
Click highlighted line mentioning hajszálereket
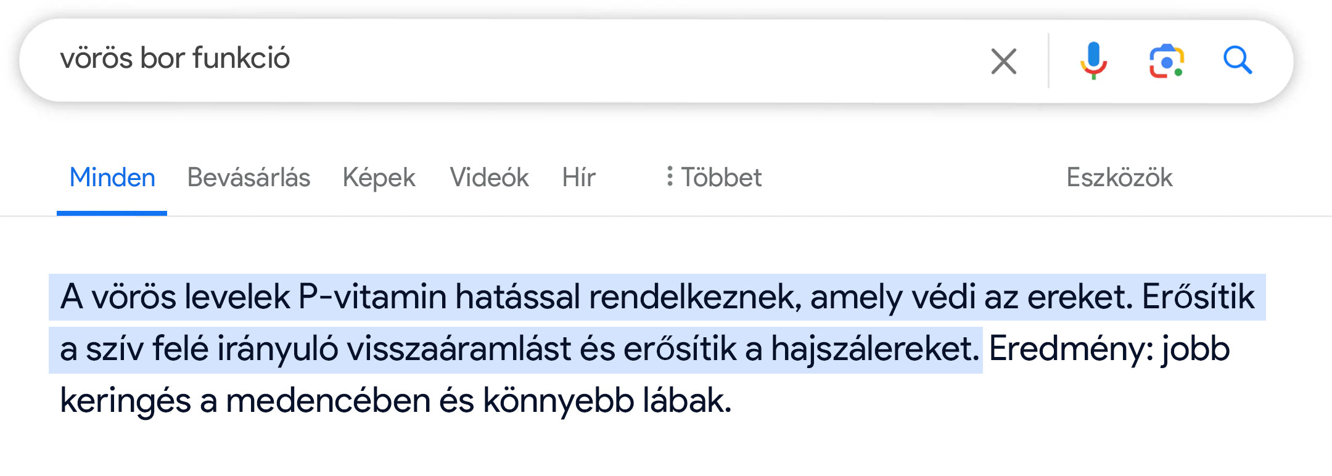tap(516, 350)
